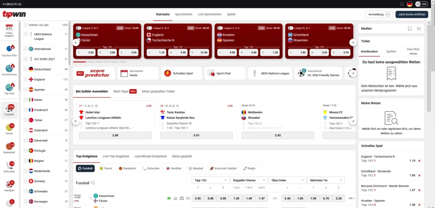Next arrow on quick links row

tap(353, 74)
